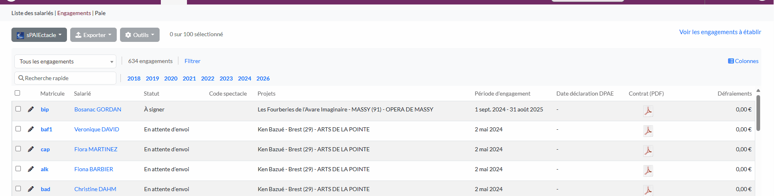Filter engagements by year 2022
Viewport: 774px width, 196px height.
207,78
